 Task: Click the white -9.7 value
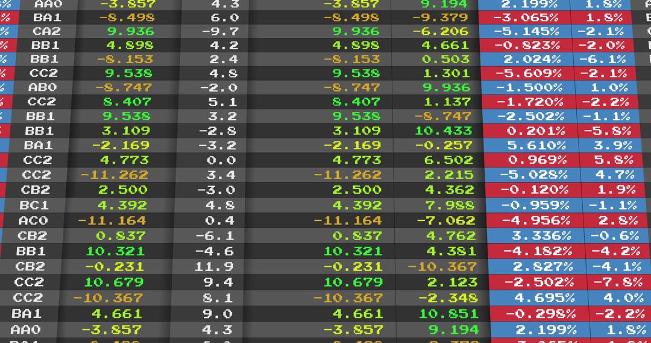220,31
